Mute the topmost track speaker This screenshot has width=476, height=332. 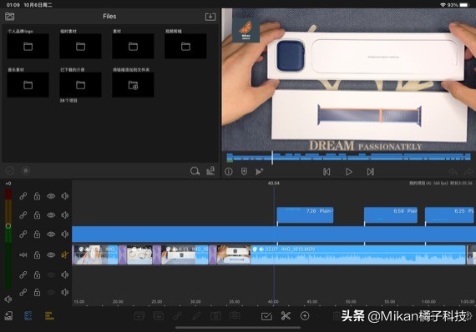[x=64, y=196]
